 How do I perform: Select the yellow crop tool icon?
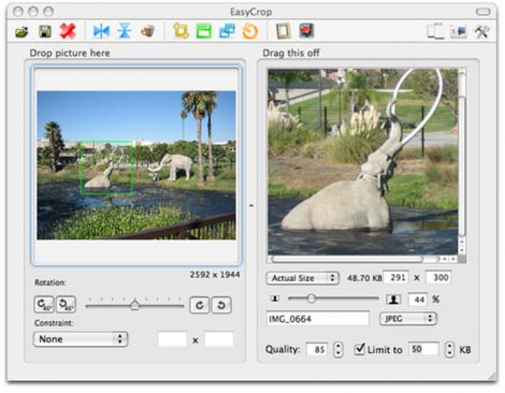[x=181, y=31]
